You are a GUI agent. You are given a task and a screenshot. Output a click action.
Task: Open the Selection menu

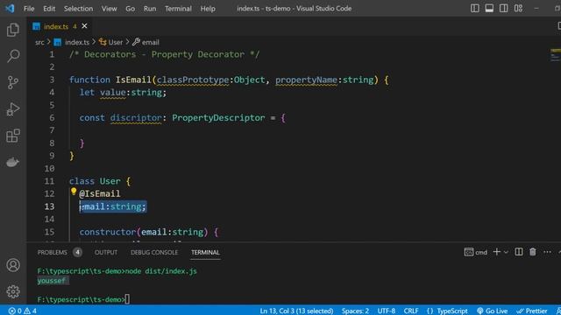[78, 9]
